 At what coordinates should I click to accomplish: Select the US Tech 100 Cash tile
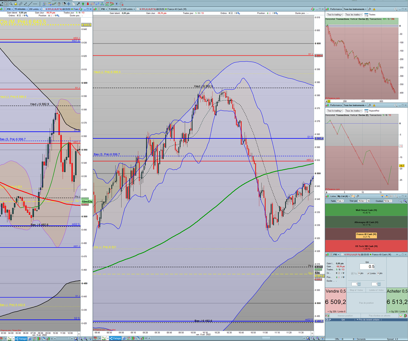tap(366, 246)
